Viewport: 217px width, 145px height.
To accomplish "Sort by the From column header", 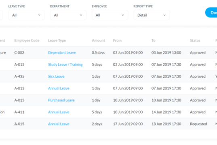I will 117,40.
